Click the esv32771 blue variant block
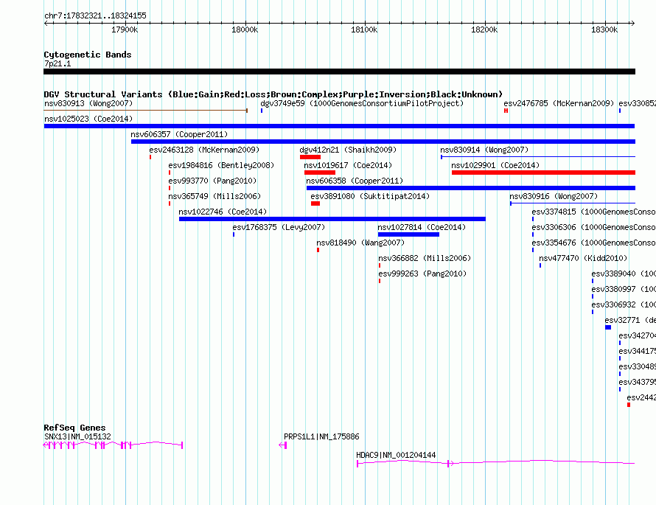 click(608, 327)
